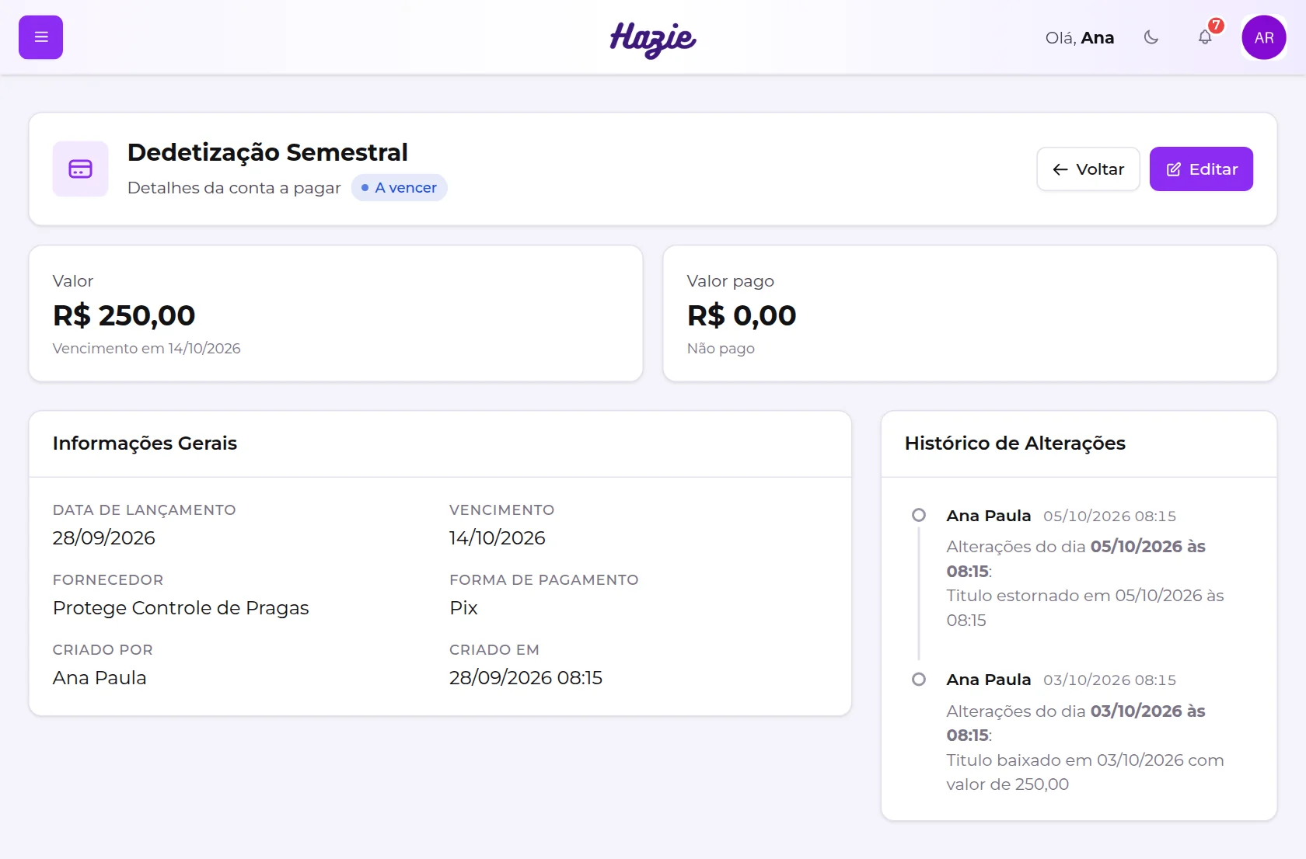1306x859 pixels.
Task: Click the Editar button
Action: coord(1201,169)
